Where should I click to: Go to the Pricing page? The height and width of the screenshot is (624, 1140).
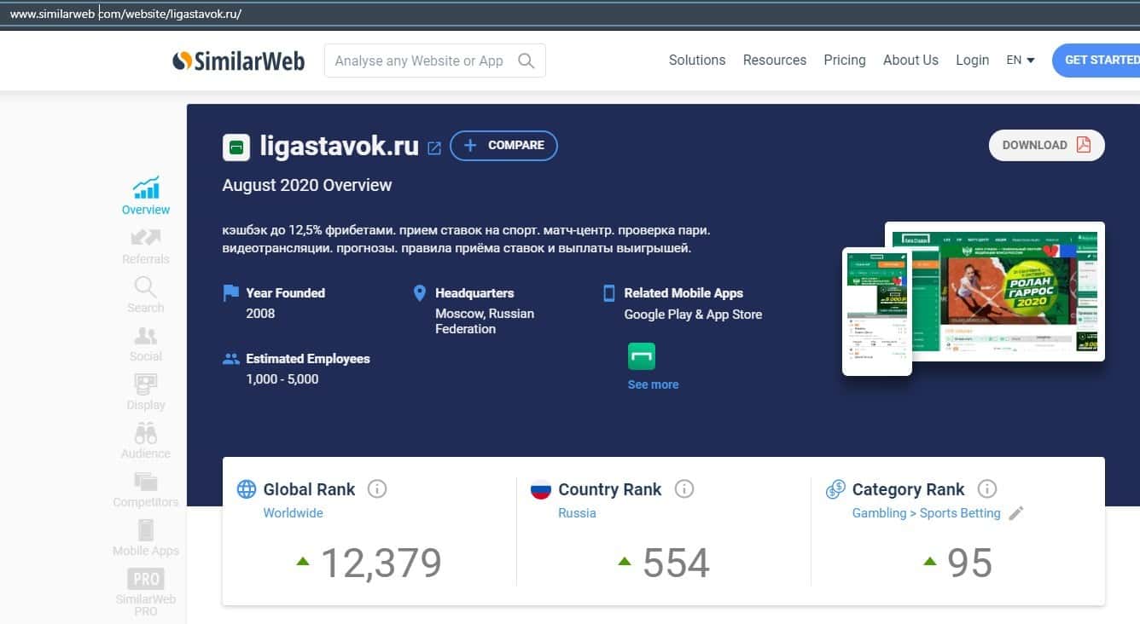tap(844, 61)
